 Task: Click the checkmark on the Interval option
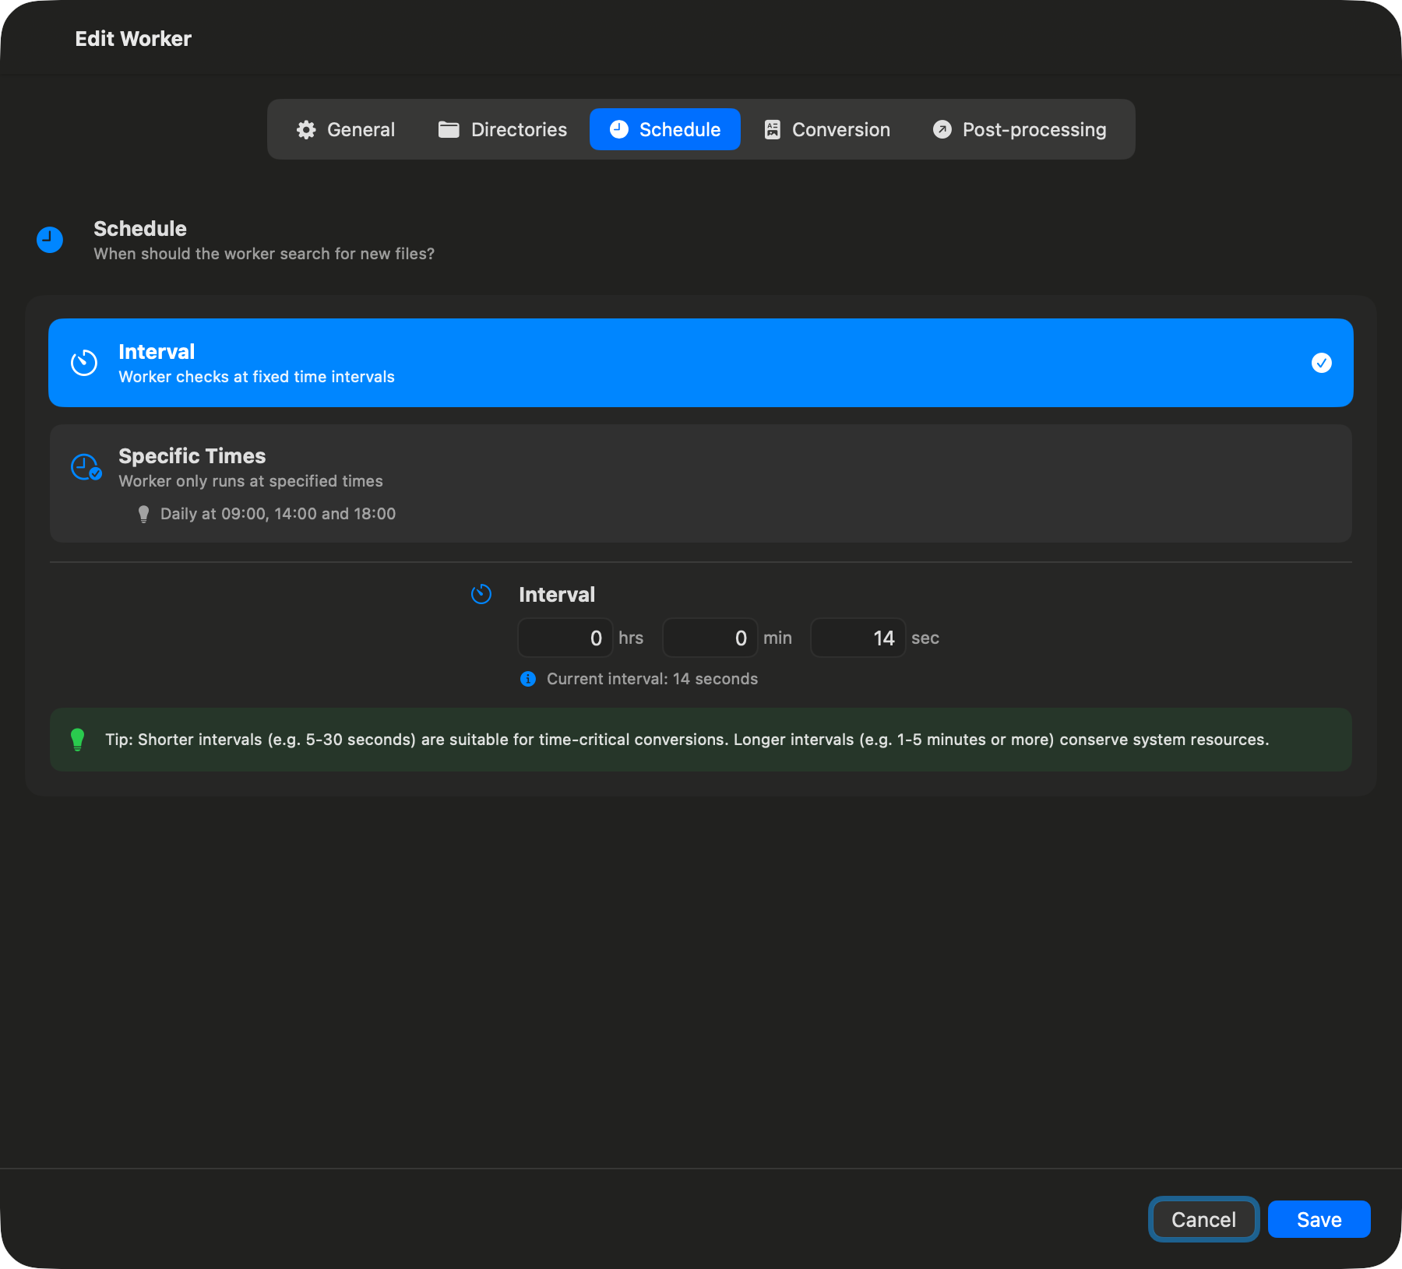tap(1322, 363)
